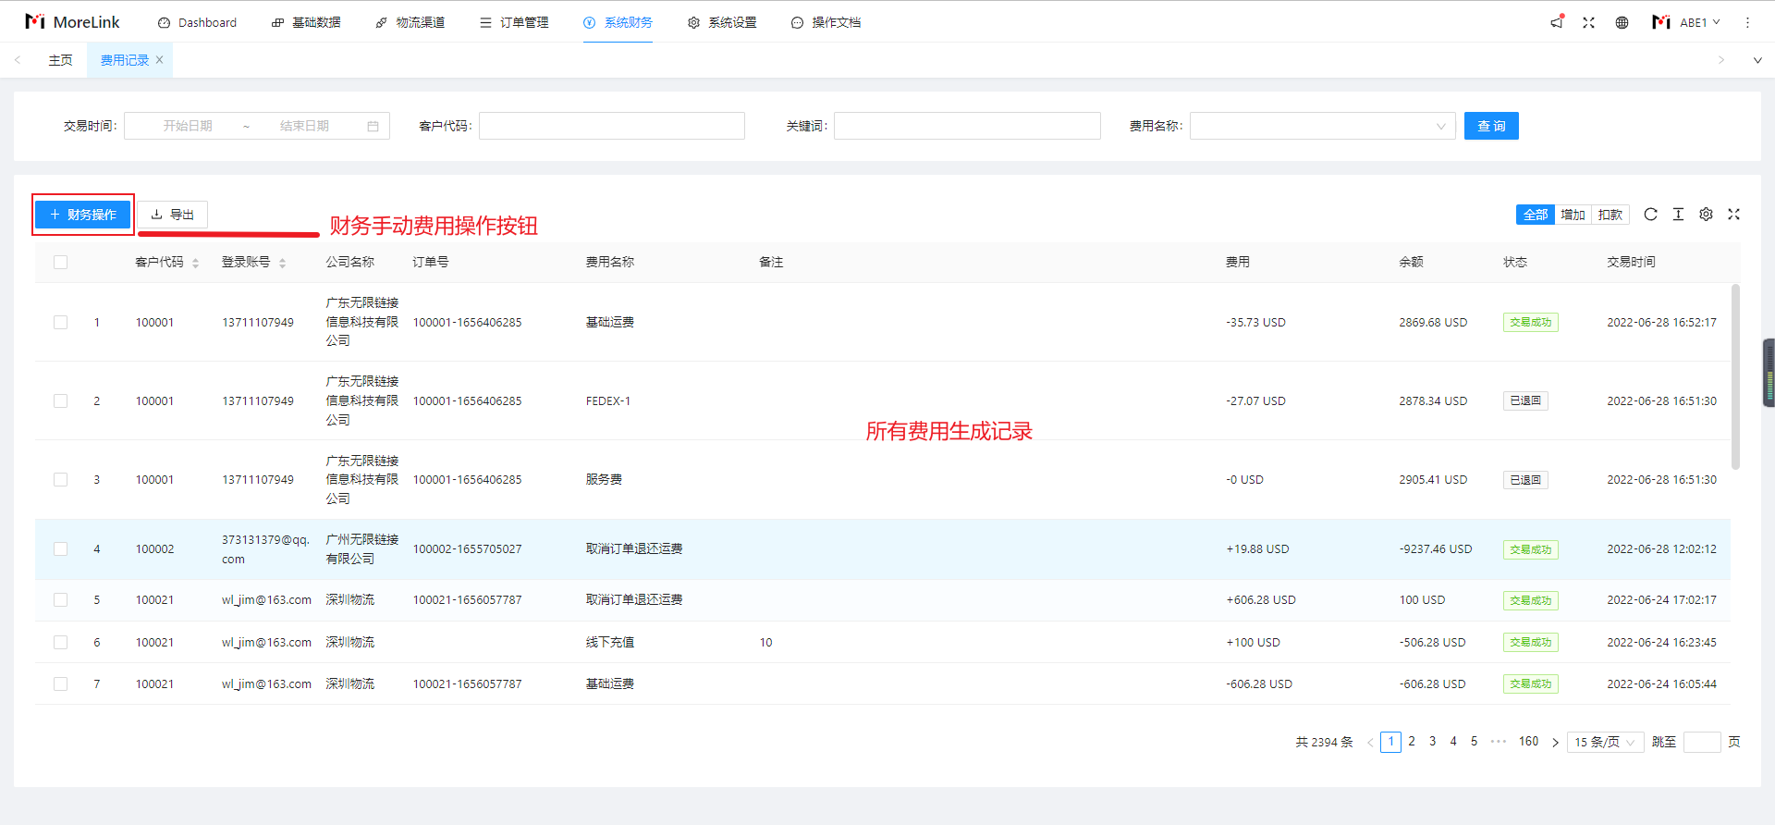This screenshot has height=825, width=1775.
Task: Click the row density height icon
Action: point(1678,215)
